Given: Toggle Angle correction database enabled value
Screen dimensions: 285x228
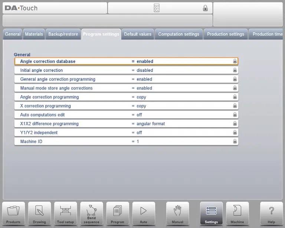Looking at the screenshot, I should click(145, 62).
